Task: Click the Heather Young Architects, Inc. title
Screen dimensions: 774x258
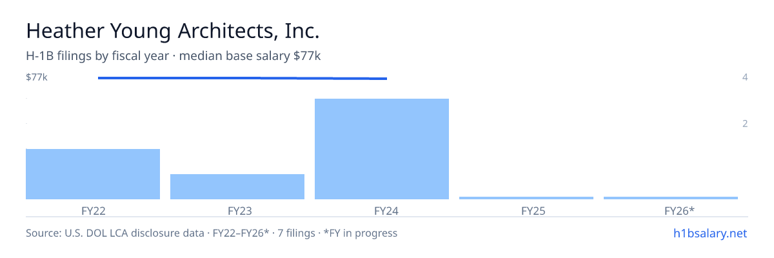Action: [x=173, y=32]
